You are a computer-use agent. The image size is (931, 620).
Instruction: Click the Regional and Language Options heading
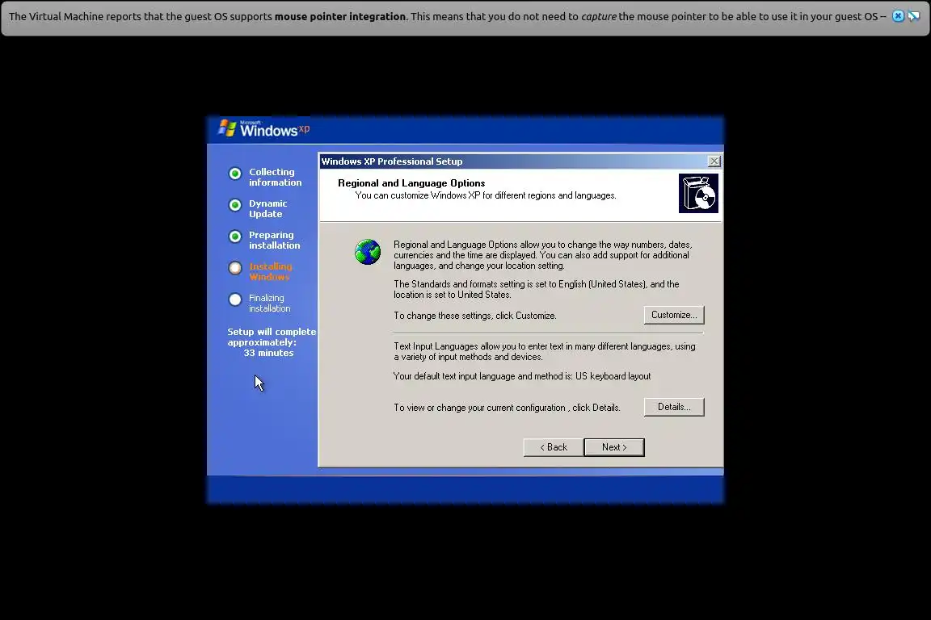pyautogui.click(x=411, y=183)
